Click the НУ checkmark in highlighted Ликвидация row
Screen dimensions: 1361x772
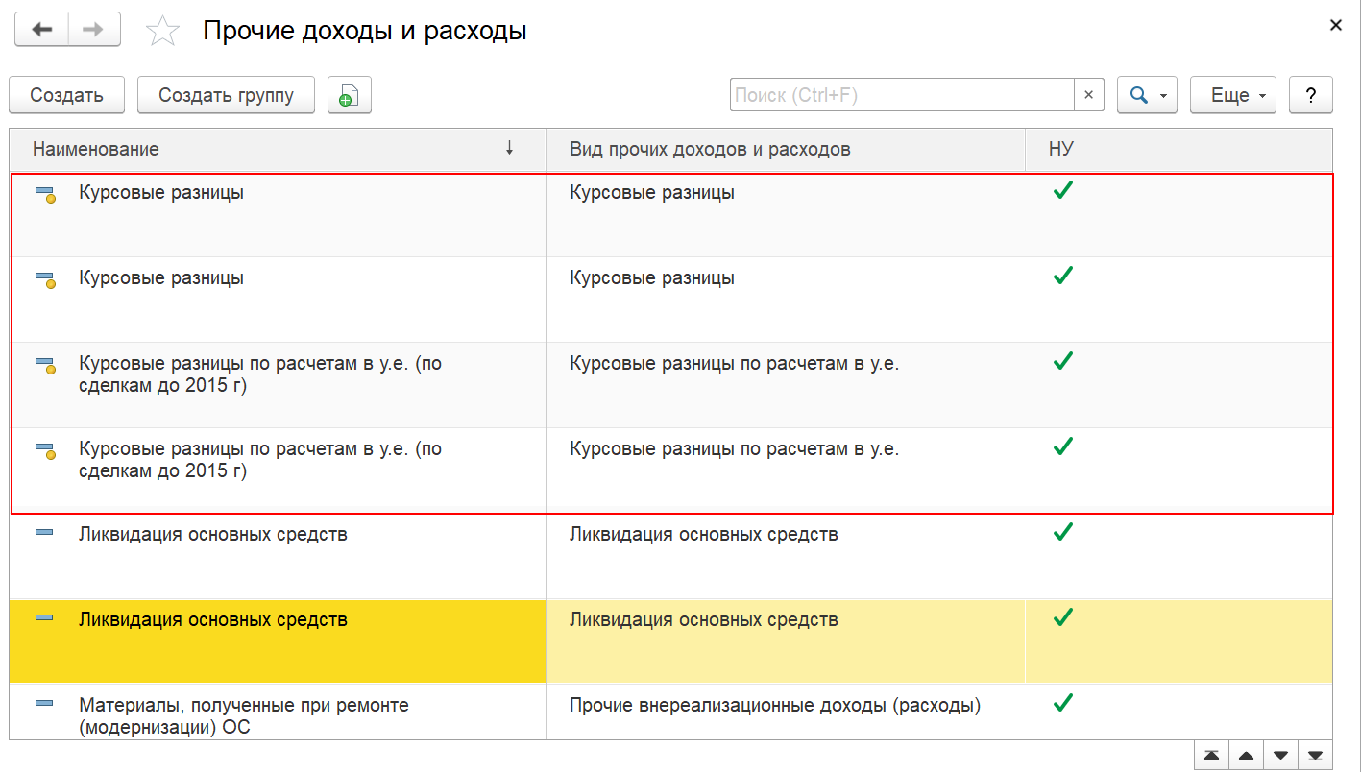1062,617
